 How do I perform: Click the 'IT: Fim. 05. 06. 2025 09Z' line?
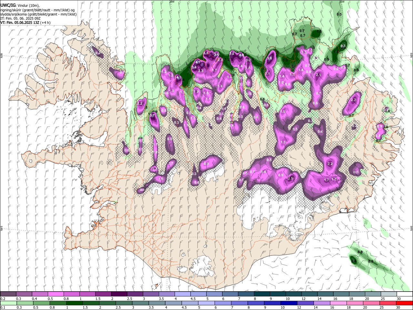pyautogui.click(x=20, y=19)
